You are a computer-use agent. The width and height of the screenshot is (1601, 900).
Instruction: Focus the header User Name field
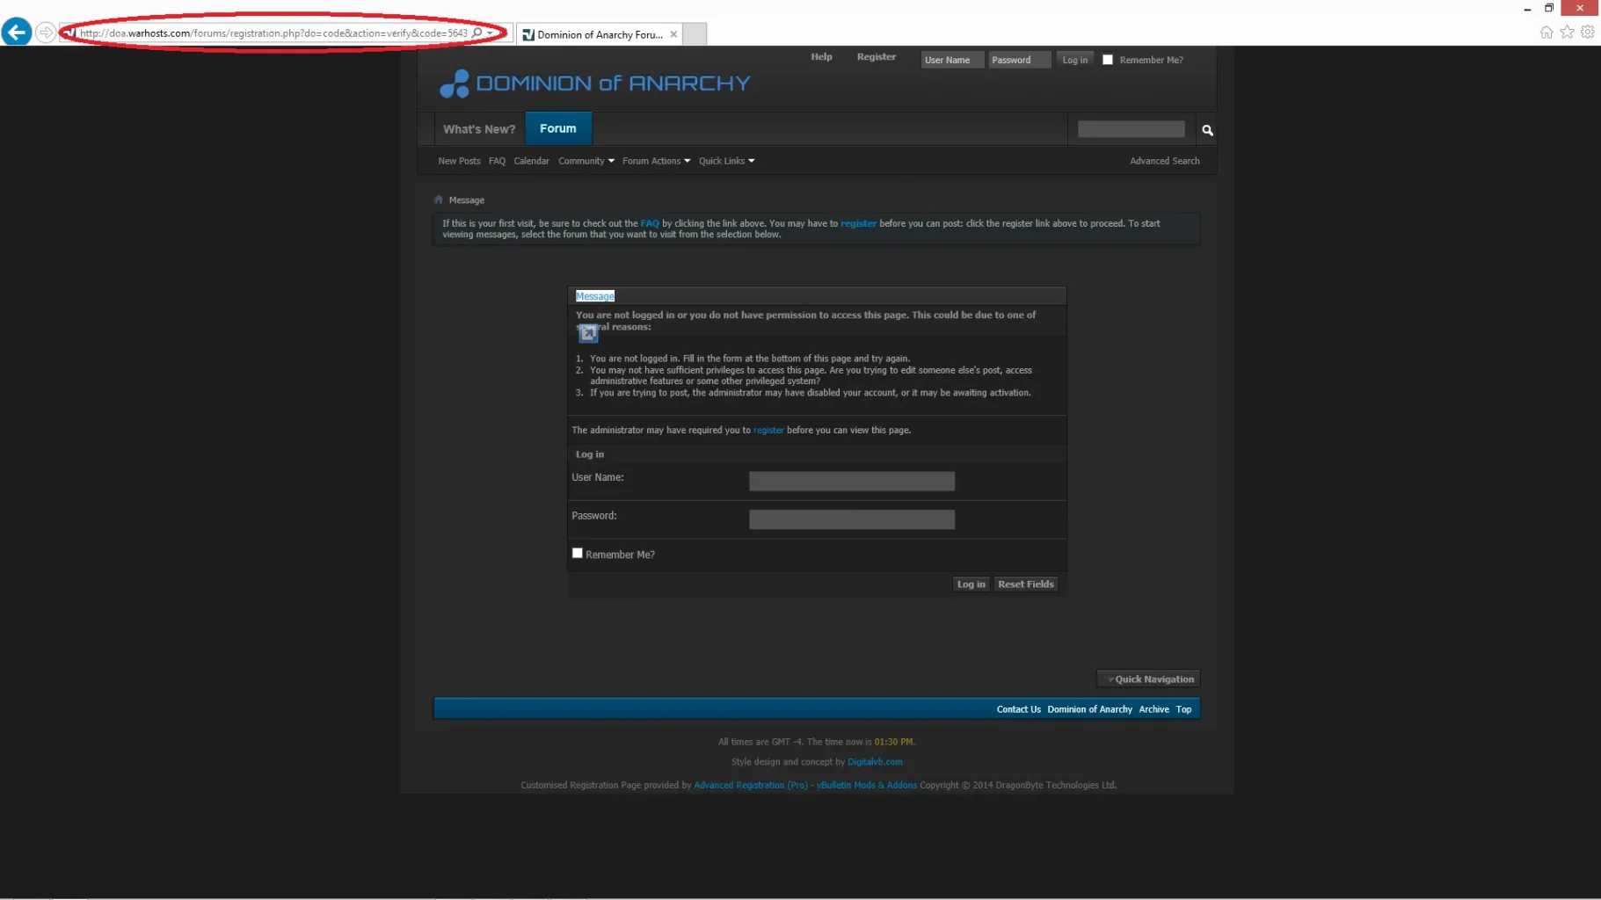[x=952, y=60]
